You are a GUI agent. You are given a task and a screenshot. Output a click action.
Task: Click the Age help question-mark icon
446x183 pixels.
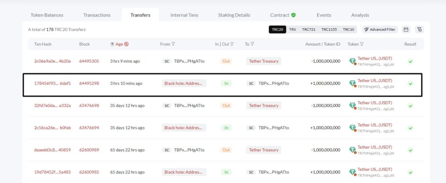pyautogui.click(x=112, y=44)
